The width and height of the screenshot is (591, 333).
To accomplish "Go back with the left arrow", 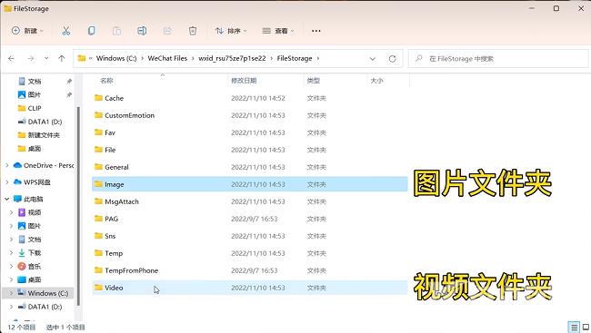I will (11, 59).
